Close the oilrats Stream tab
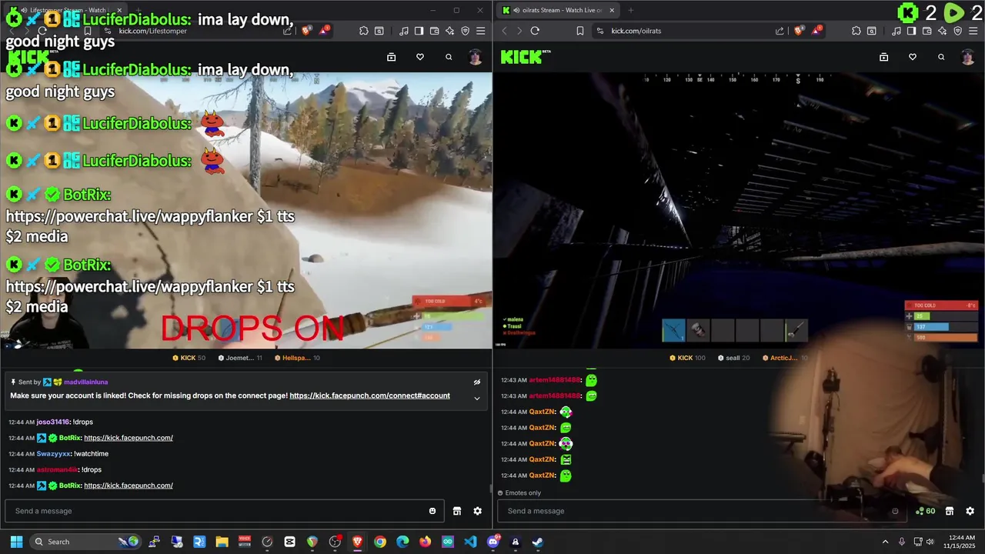 [612, 10]
